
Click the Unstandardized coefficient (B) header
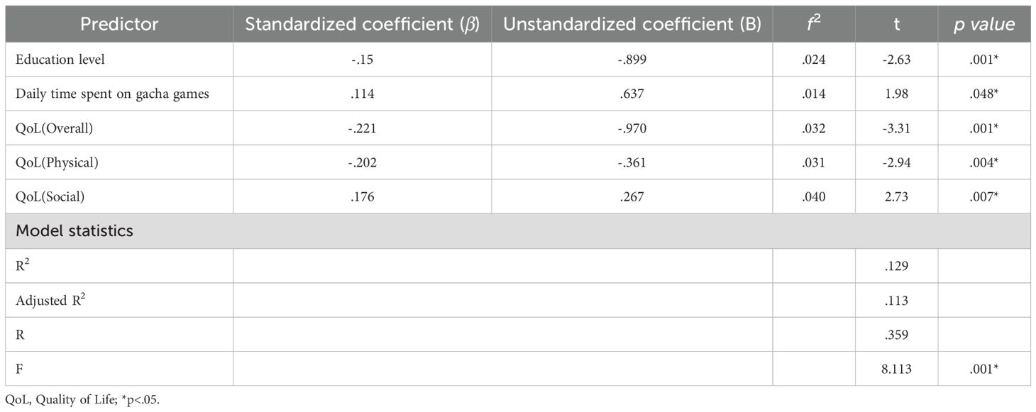tap(632, 25)
